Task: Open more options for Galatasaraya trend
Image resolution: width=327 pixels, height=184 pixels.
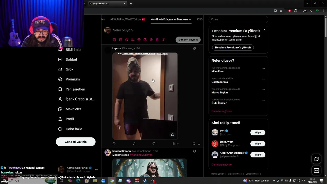Action: (x=264, y=79)
